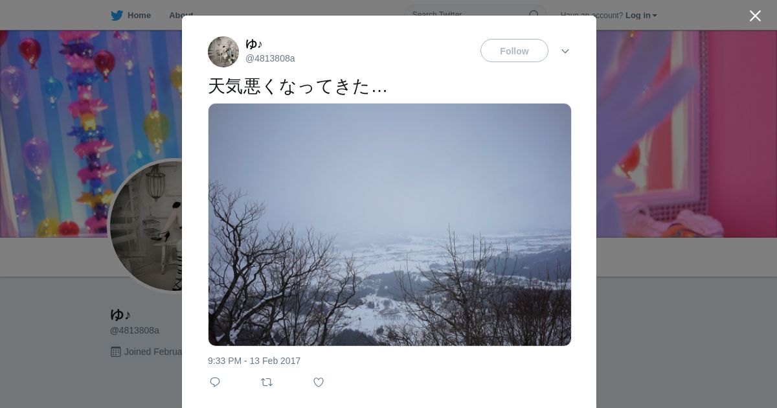Viewport: 777px width, 408px height.
Task: Go to the Home tab
Action: point(139,16)
